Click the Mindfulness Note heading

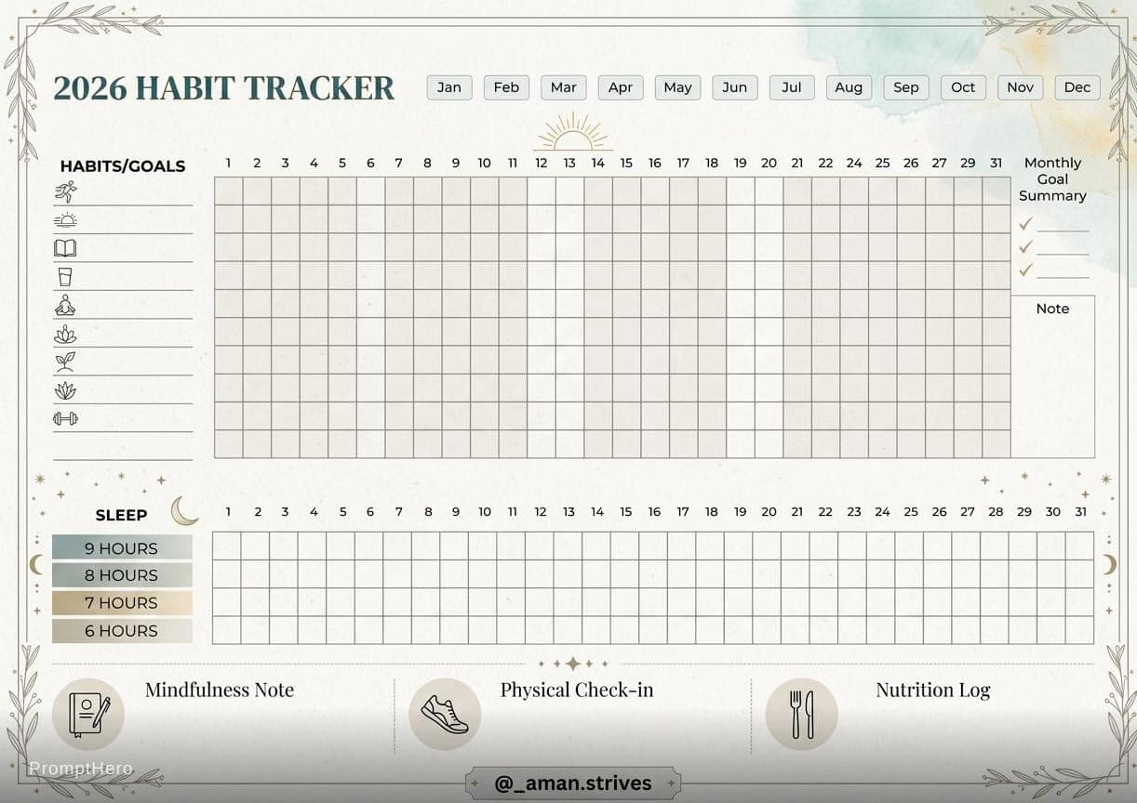220,691
